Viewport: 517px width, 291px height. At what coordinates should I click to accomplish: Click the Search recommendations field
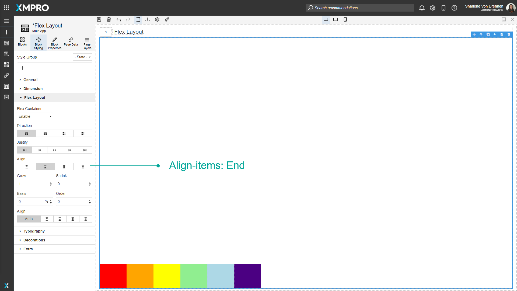click(359, 8)
